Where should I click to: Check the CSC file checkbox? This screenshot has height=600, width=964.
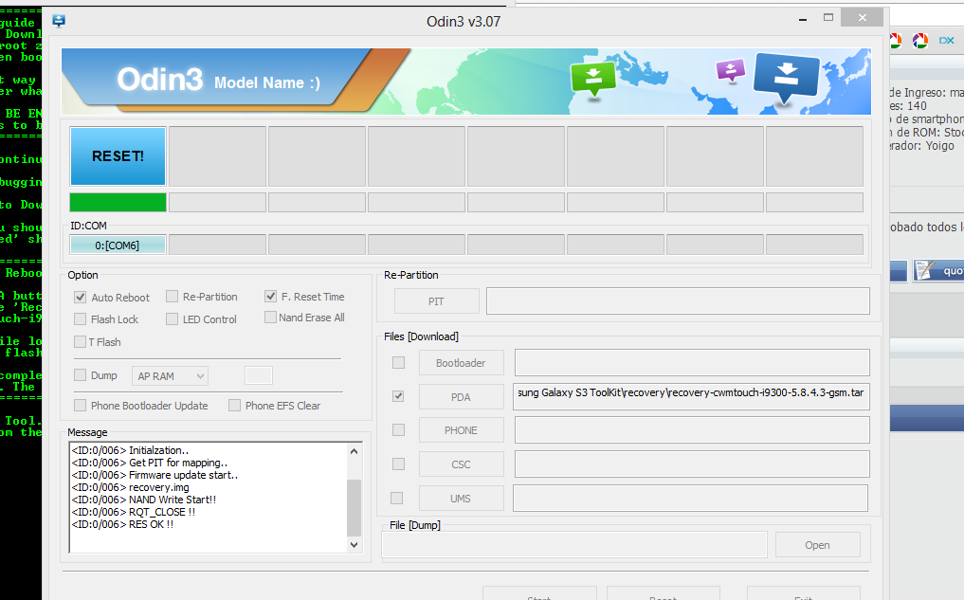398,464
